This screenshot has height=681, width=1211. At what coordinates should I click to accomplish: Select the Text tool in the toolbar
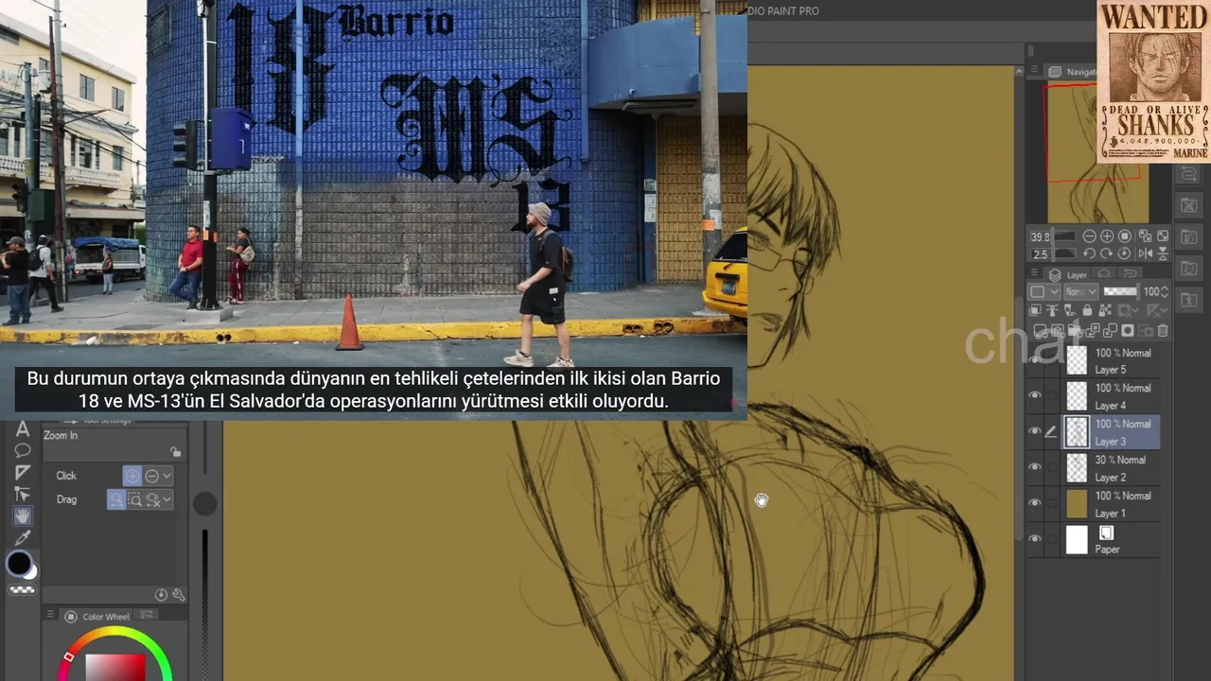[23, 429]
